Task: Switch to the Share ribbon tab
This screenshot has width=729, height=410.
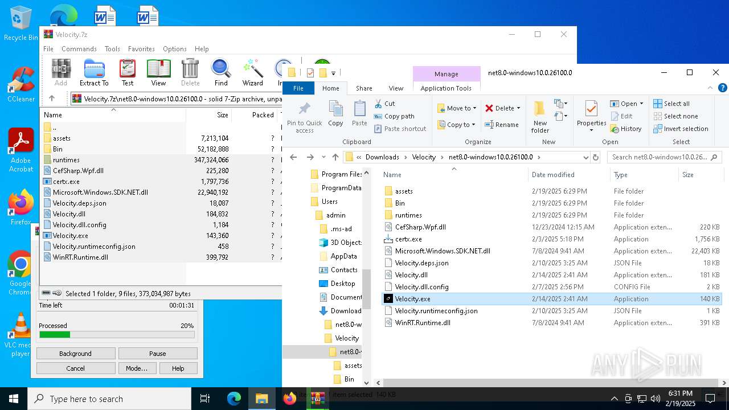Action: pos(364,88)
